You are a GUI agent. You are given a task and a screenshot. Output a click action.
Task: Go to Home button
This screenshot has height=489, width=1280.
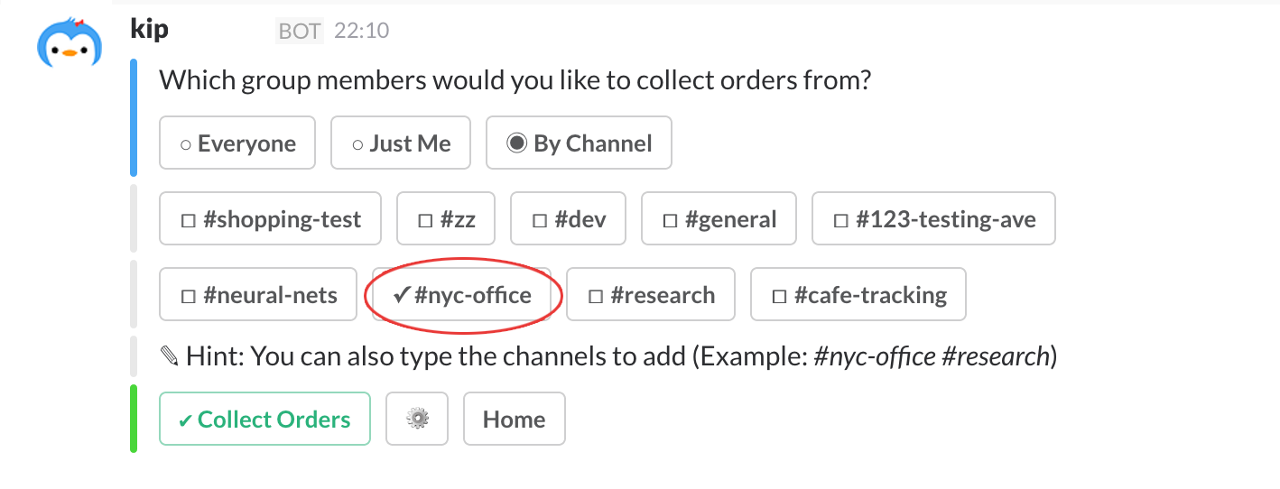pyautogui.click(x=514, y=419)
